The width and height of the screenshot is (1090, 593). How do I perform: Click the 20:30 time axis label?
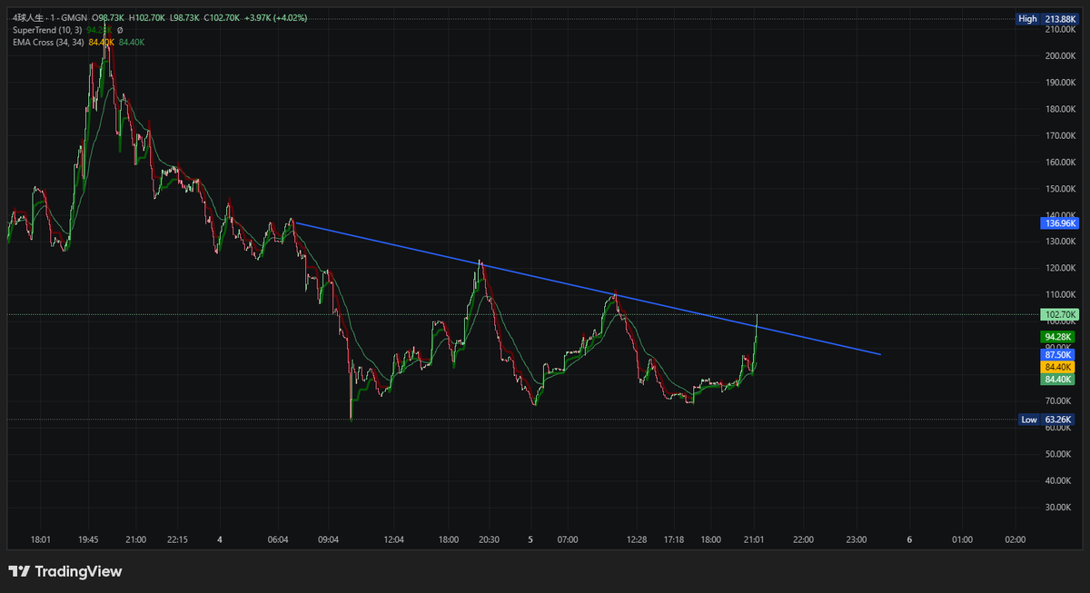pos(488,539)
